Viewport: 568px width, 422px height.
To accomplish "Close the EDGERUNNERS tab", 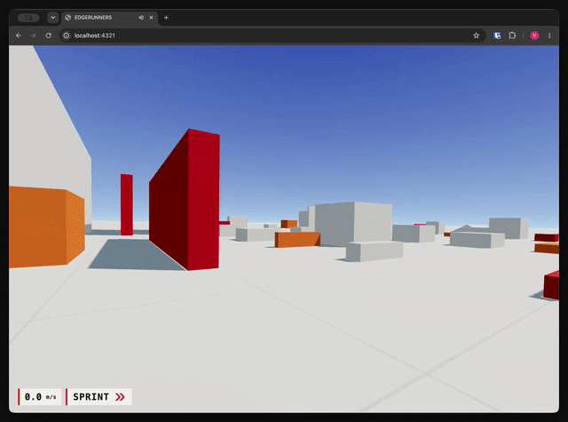I will click(x=151, y=18).
